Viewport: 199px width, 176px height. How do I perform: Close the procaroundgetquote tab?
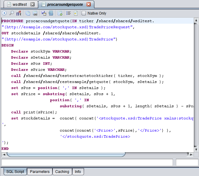pyautogui.click(x=89, y=4)
